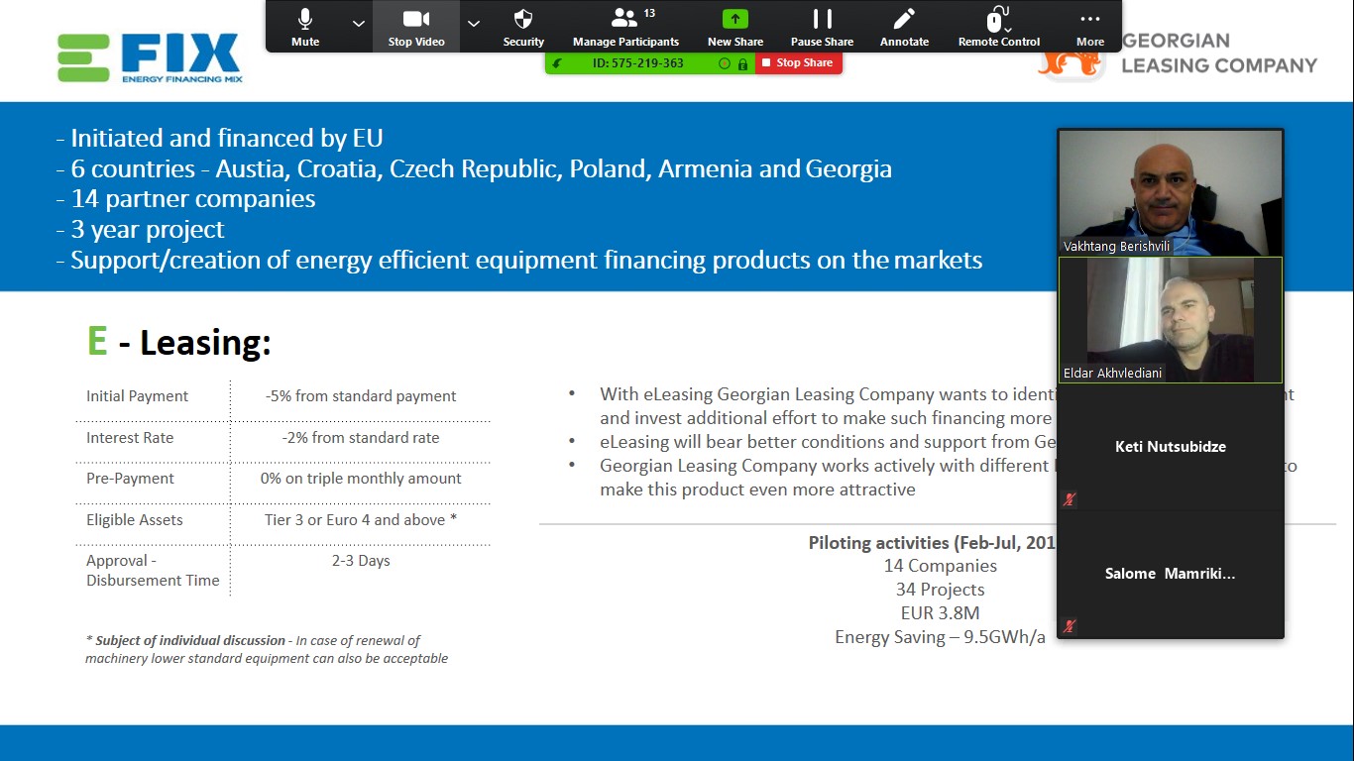Image resolution: width=1354 pixels, height=761 pixels.
Task: Pause Share of the screen
Action: pos(822,27)
